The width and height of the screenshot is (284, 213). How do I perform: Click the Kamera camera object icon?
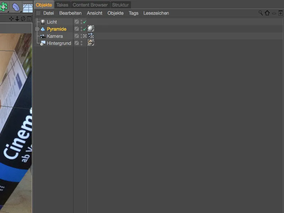point(43,36)
